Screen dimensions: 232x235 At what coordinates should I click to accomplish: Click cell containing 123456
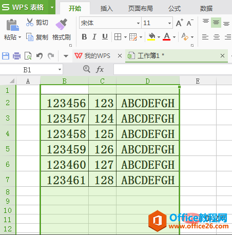click(65, 102)
